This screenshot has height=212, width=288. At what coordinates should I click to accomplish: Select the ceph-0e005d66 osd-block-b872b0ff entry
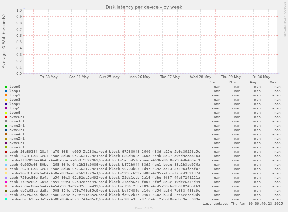(105, 165)
